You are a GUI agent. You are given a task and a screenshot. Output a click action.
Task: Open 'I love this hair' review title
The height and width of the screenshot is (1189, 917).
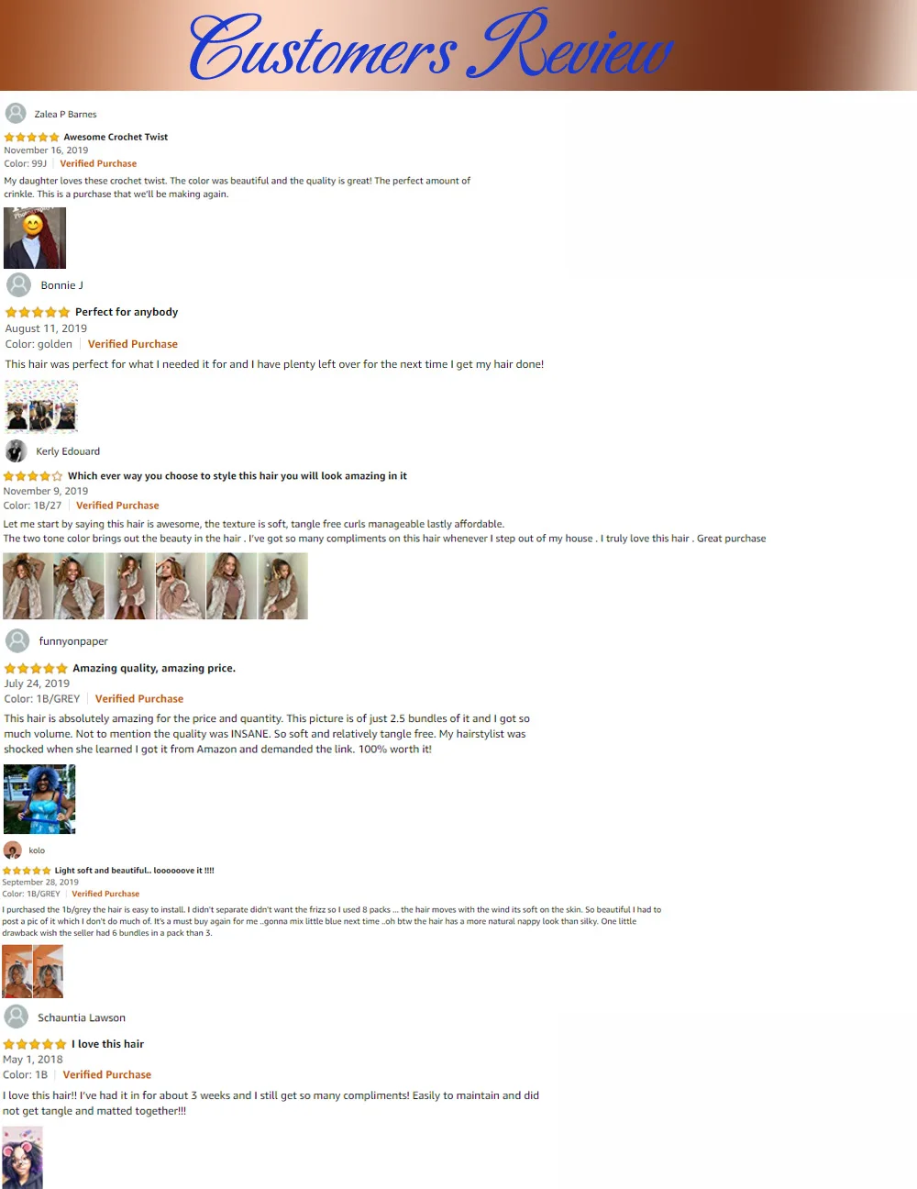coord(108,1044)
